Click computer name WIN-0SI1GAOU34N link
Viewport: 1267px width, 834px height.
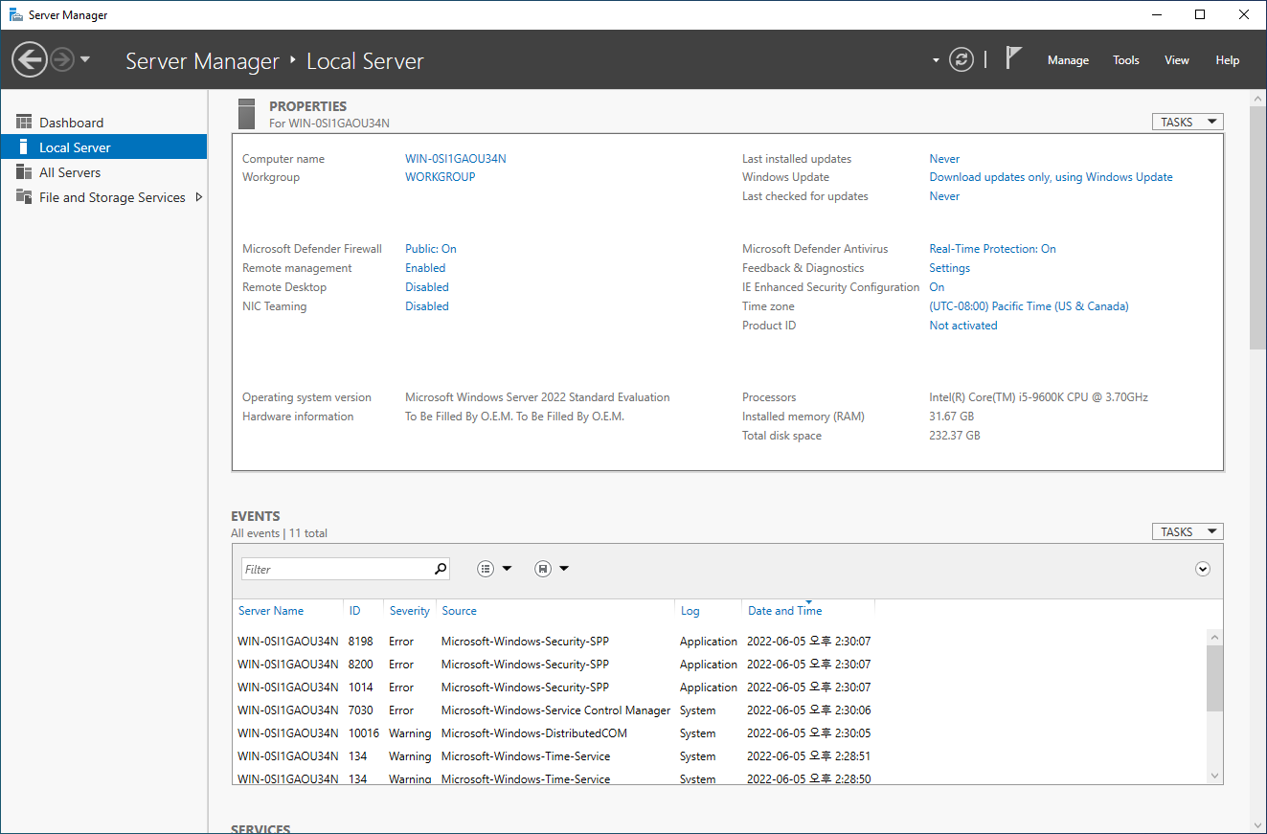click(456, 159)
